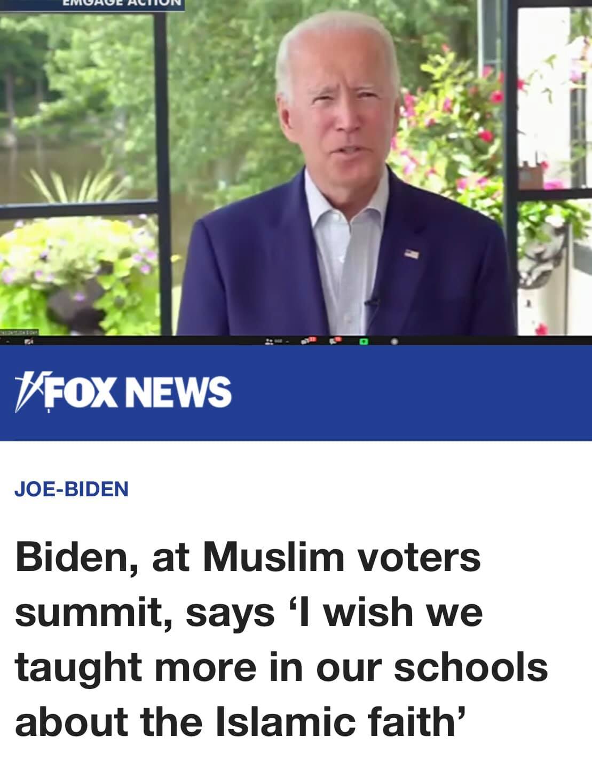The width and height of the screenshot is (592, 769).
Task: Click the blue Fox News header bar
Action: [x=296, y=394]
